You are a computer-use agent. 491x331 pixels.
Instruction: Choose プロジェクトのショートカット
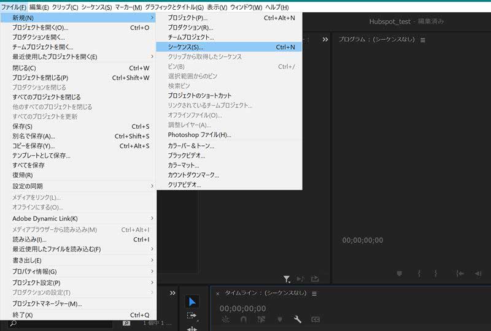tap(229, 96)
